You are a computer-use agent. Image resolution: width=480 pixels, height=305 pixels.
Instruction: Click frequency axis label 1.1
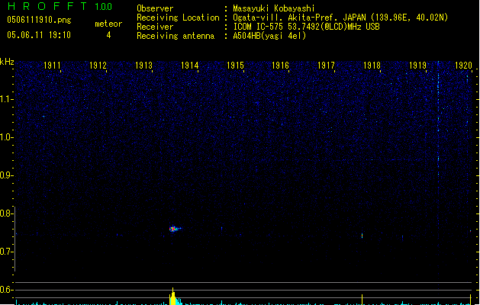tap(6, 99)
